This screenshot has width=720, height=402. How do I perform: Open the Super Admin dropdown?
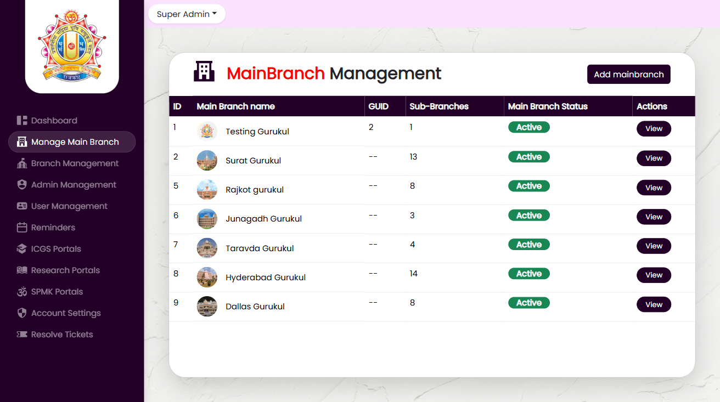click(187, 14)
